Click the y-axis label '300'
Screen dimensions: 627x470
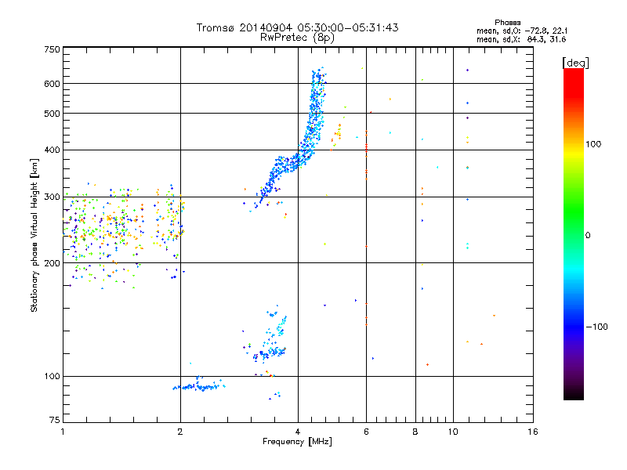tap(52, 197)
